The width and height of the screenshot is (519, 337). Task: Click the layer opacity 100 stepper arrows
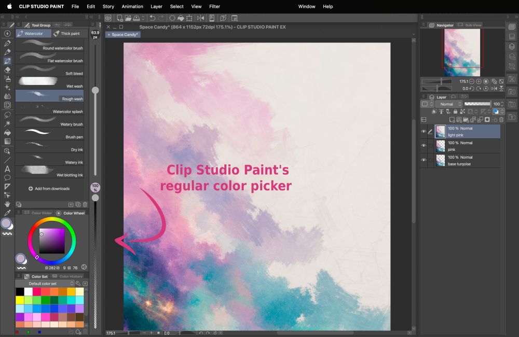pyautogui.click(x=502, y=104)
